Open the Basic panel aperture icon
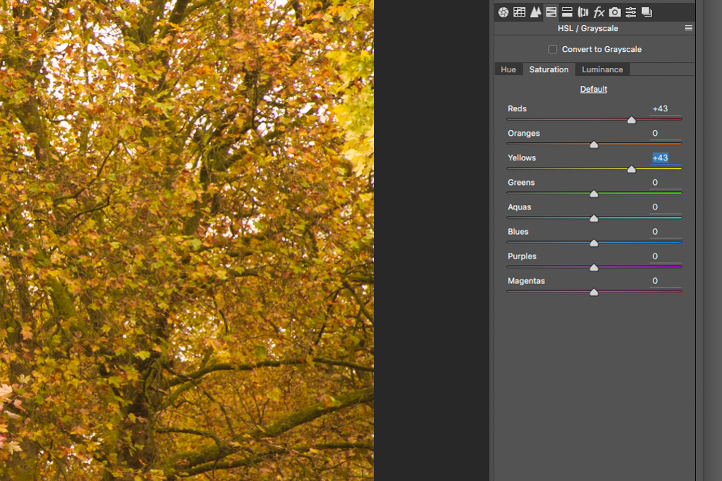 click(503, 12)
